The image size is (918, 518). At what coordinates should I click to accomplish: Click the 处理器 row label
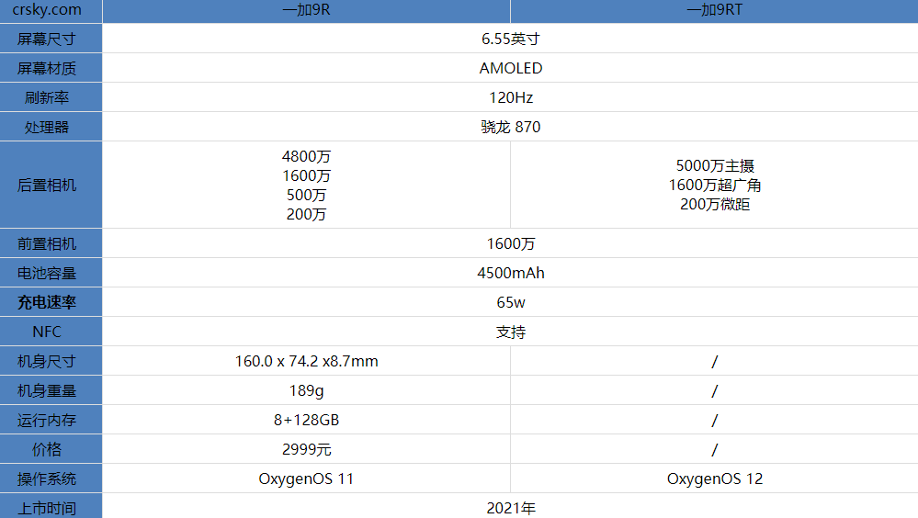point(47,127)
